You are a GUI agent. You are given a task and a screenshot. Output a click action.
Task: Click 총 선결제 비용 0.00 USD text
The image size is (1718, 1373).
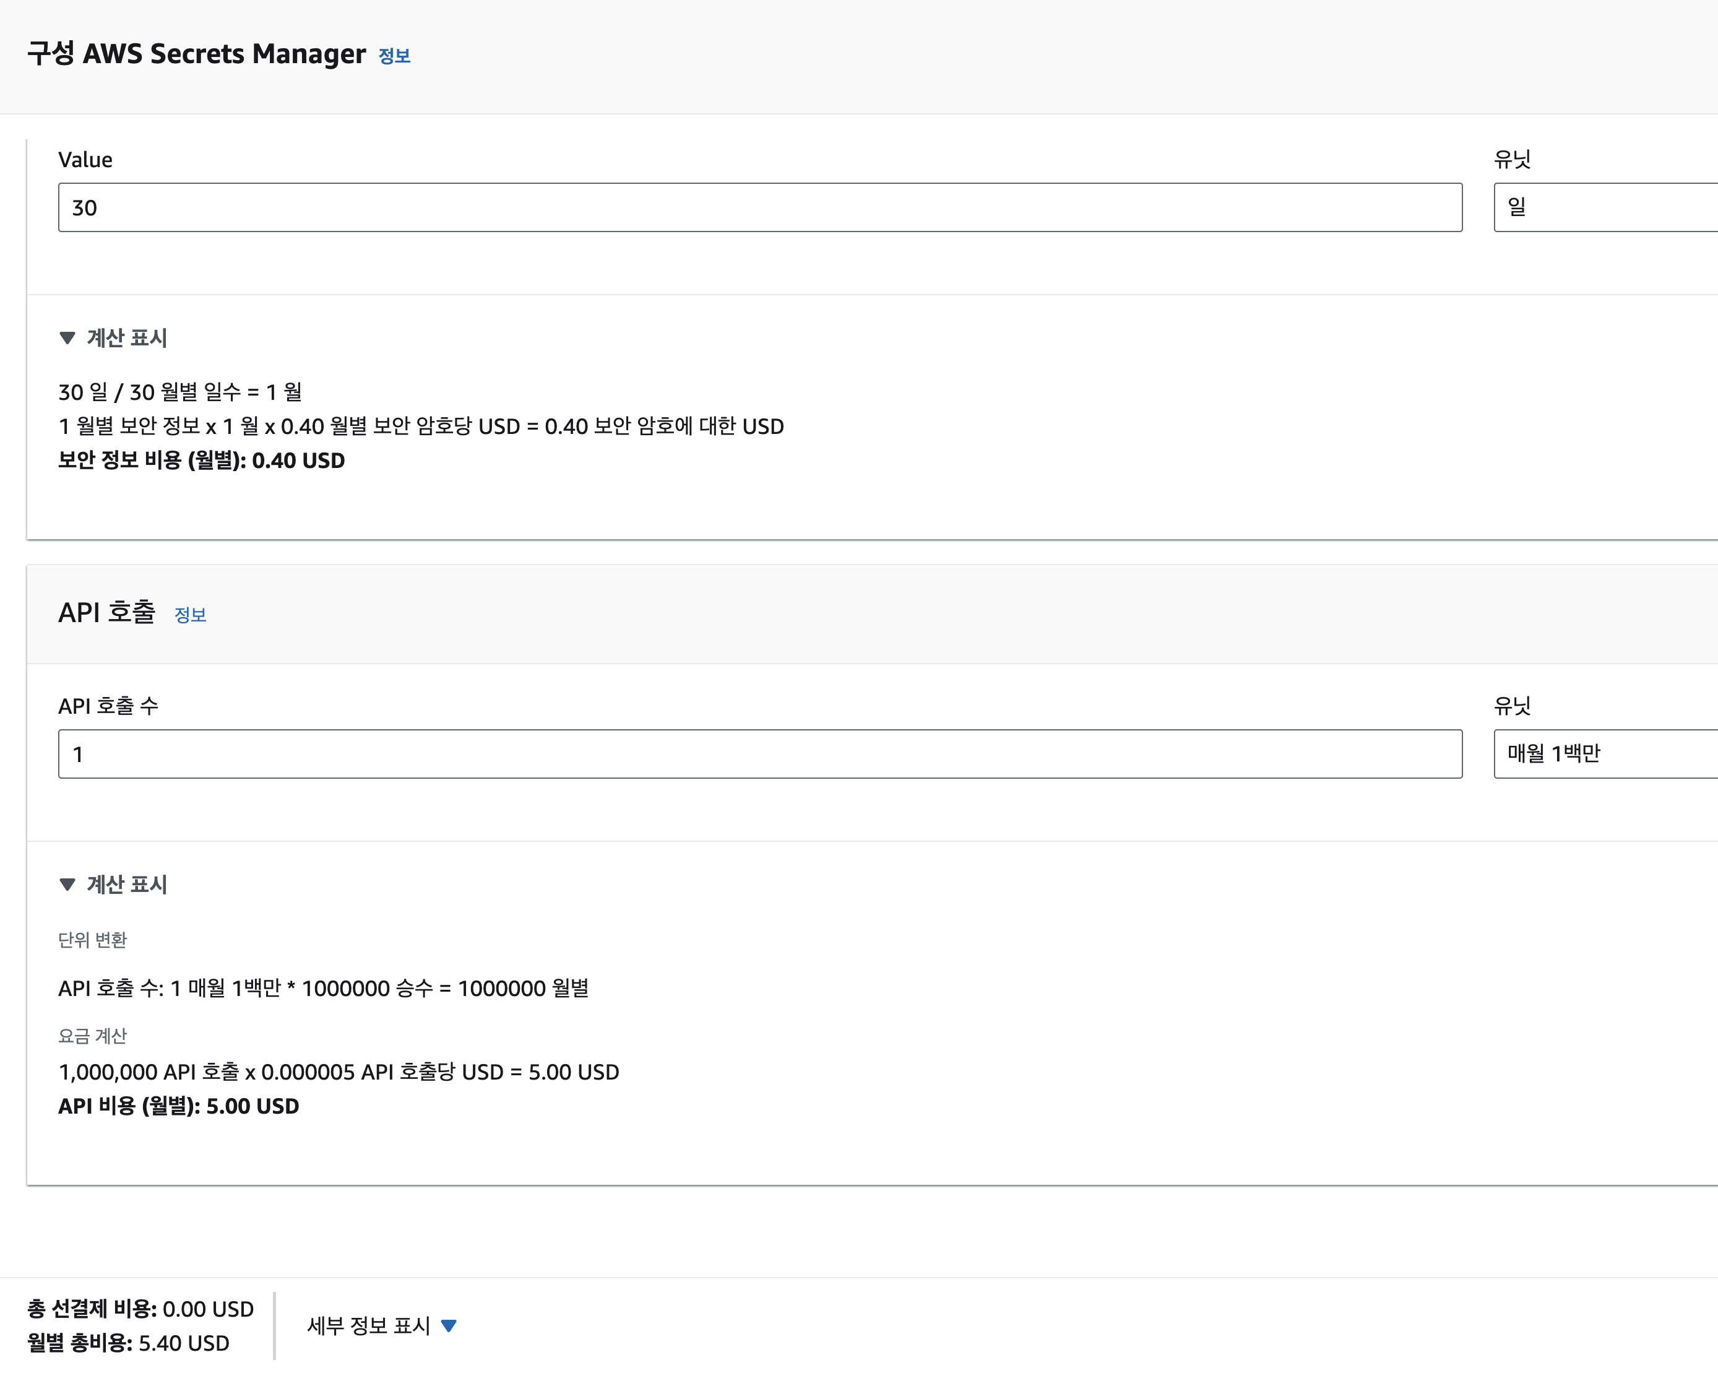click(140, 1309)
